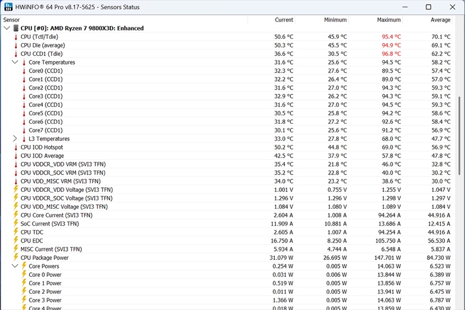Click thermometer icon of CPU VDD_MISC VRM
The height and width of the screenshot is (310, 465).
[x=16, y=181]
